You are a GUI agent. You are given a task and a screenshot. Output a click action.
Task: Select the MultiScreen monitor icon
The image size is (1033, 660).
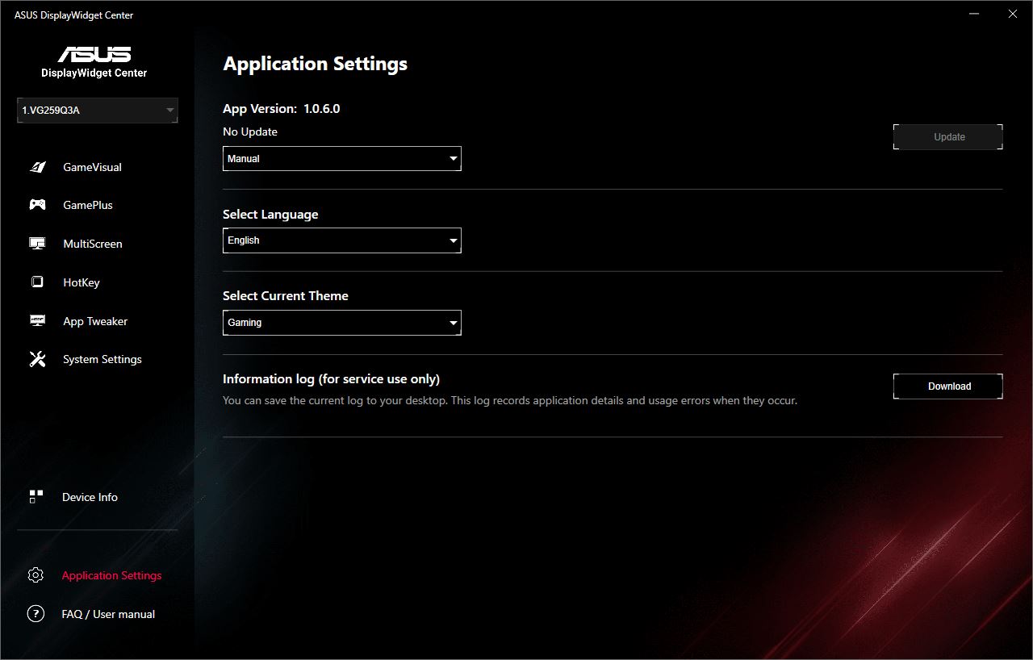tap(37, 244)
